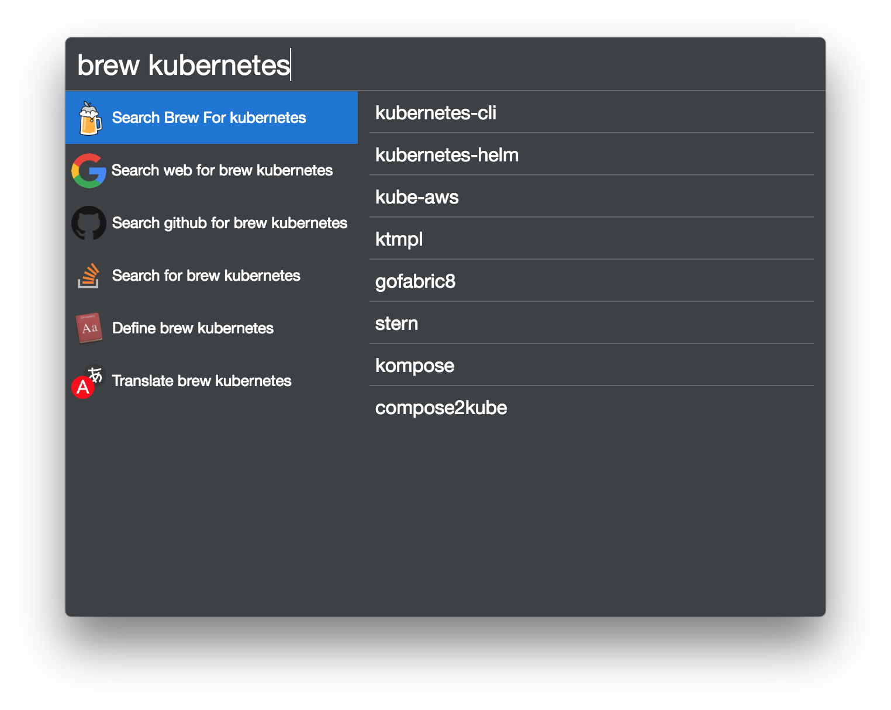This screenshot has width=891, height=710.
Task: Open the kubernetes-helm result
Action: click(592, 154)
